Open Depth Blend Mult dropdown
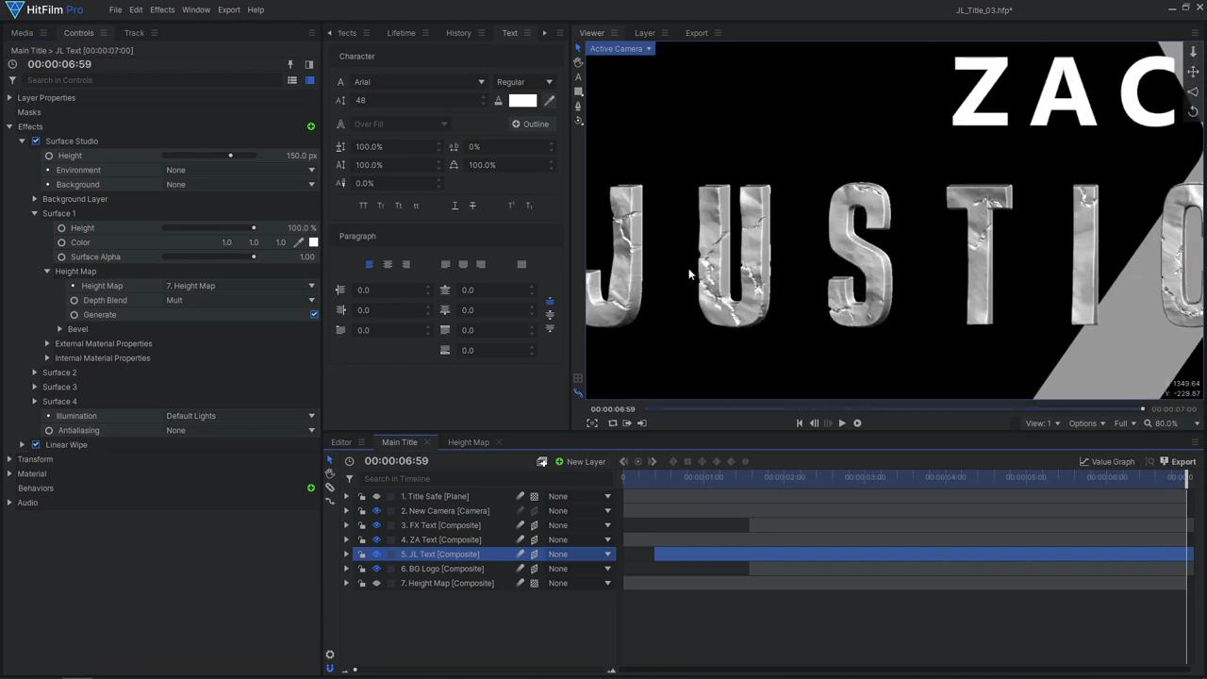Viewport: 1207px width, 679px height. (x=240, y=300)
